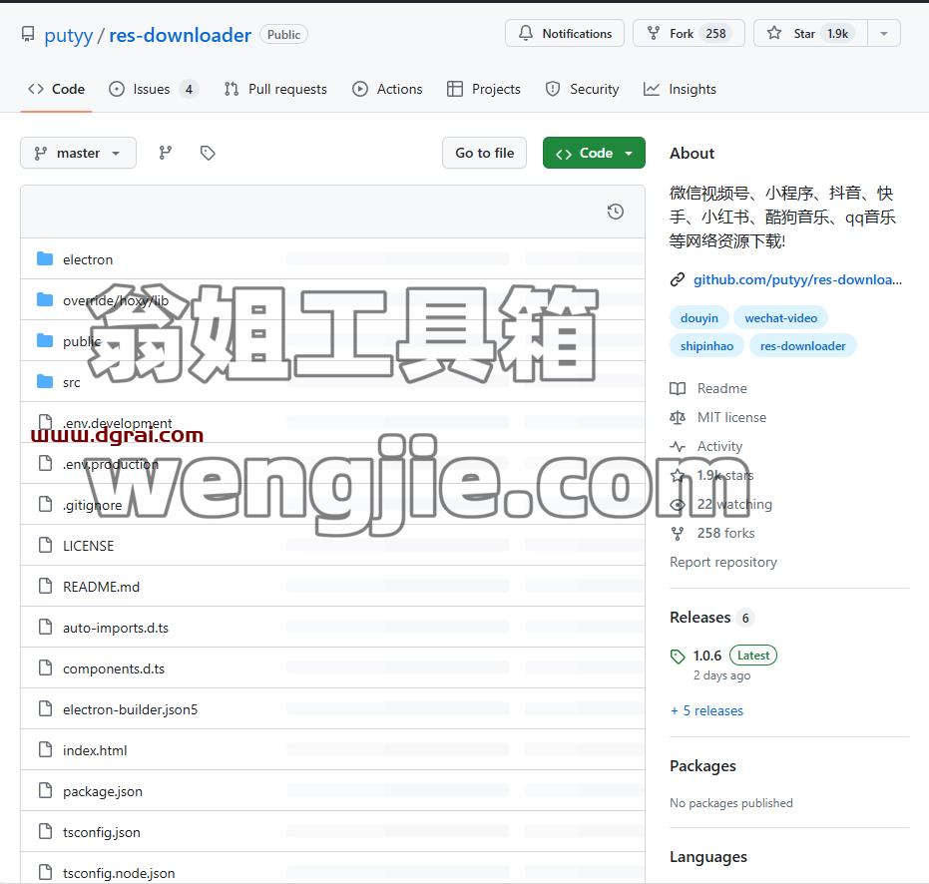Open the branches icon next to master

pos(166,153)
